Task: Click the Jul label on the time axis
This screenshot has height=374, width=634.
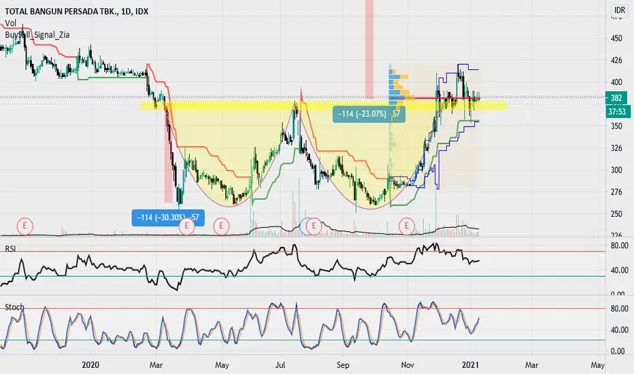Action: pos(280,364)
